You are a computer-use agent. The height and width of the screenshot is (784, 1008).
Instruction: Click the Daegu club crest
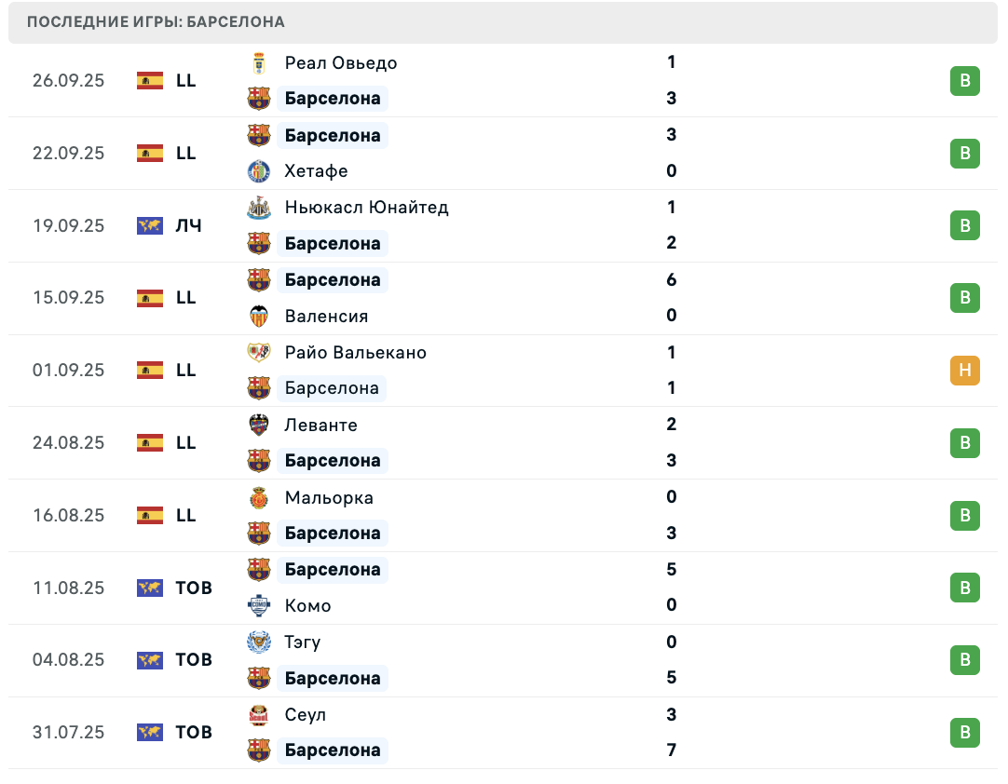259,642
